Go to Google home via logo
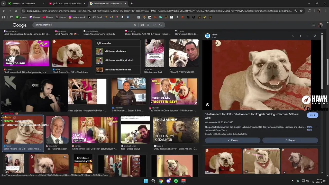 point(20,25)
